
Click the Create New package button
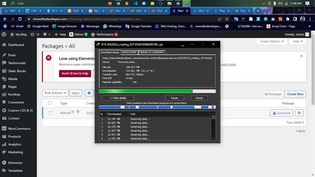click(295, 94)
